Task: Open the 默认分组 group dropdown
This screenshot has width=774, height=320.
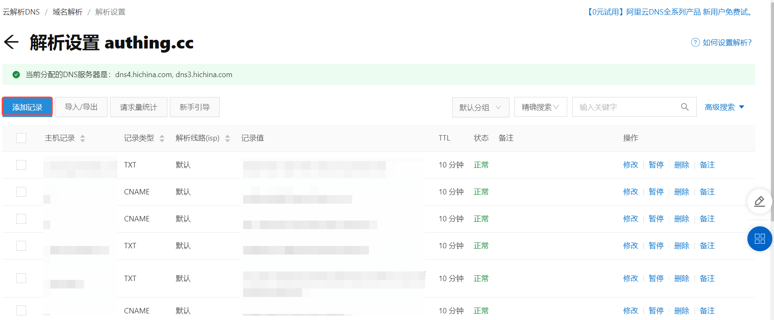Action: coord(480,107)
